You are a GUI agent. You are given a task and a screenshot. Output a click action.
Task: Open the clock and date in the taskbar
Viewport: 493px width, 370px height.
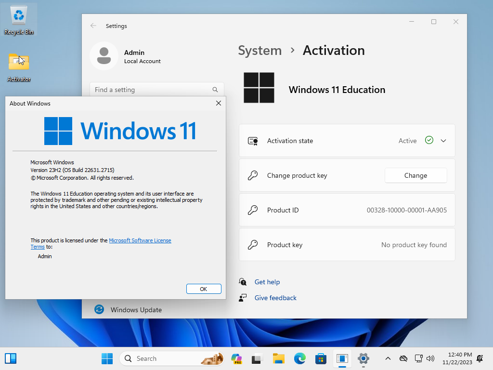coord(457,358)
